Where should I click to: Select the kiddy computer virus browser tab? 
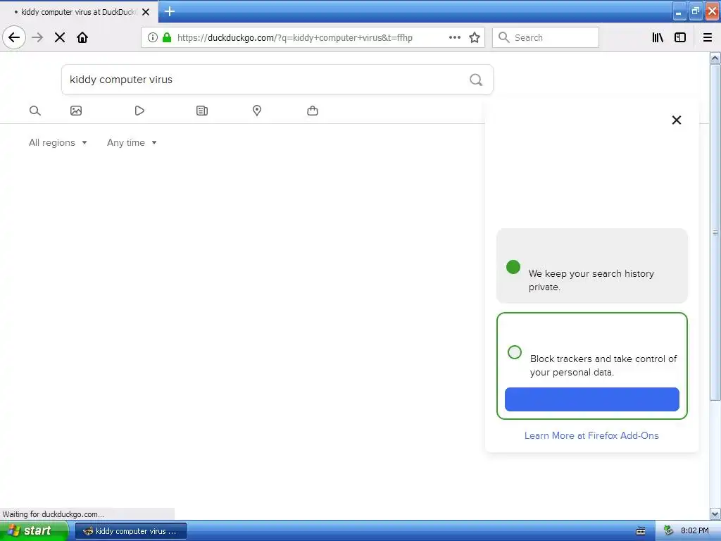point(79,12)
